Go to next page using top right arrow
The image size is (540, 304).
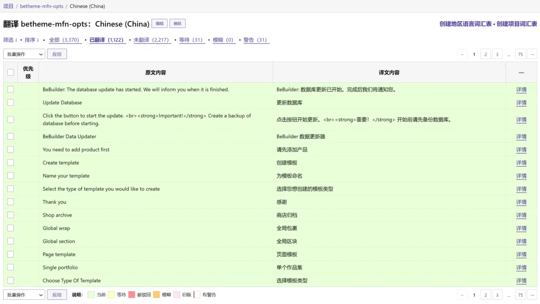click(x=532, y=54)
